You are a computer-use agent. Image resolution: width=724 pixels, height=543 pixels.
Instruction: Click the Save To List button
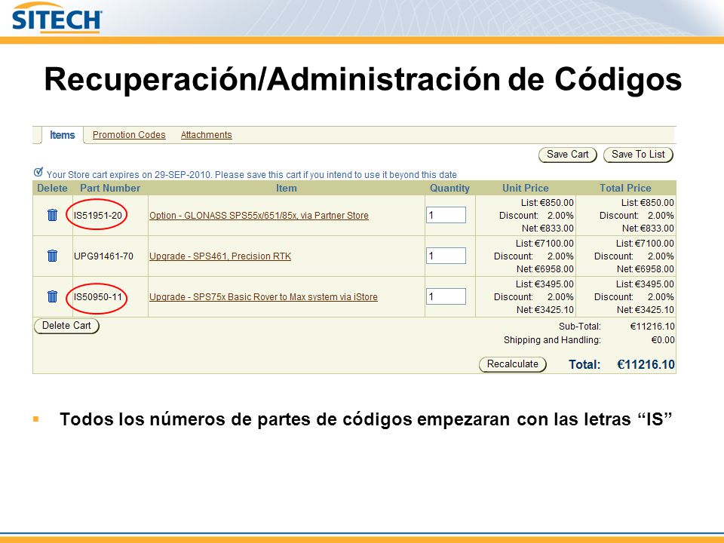(638, 155)
